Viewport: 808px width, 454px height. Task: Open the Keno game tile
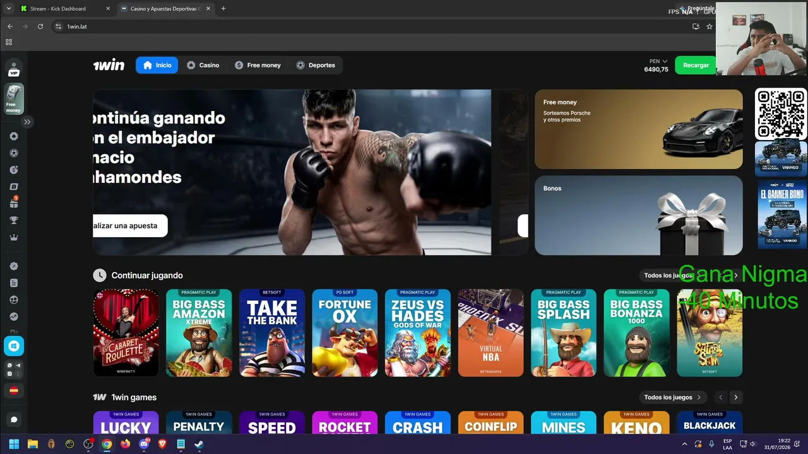tap(636, 423)
